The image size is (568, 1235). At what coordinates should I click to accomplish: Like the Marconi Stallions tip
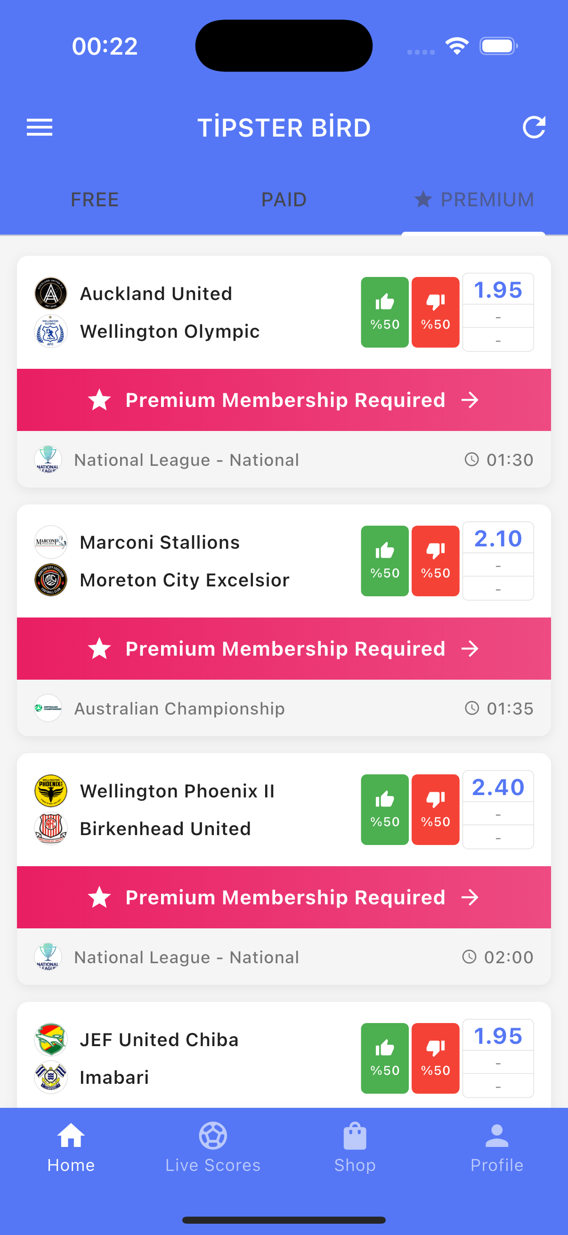[x=384, y=561]
